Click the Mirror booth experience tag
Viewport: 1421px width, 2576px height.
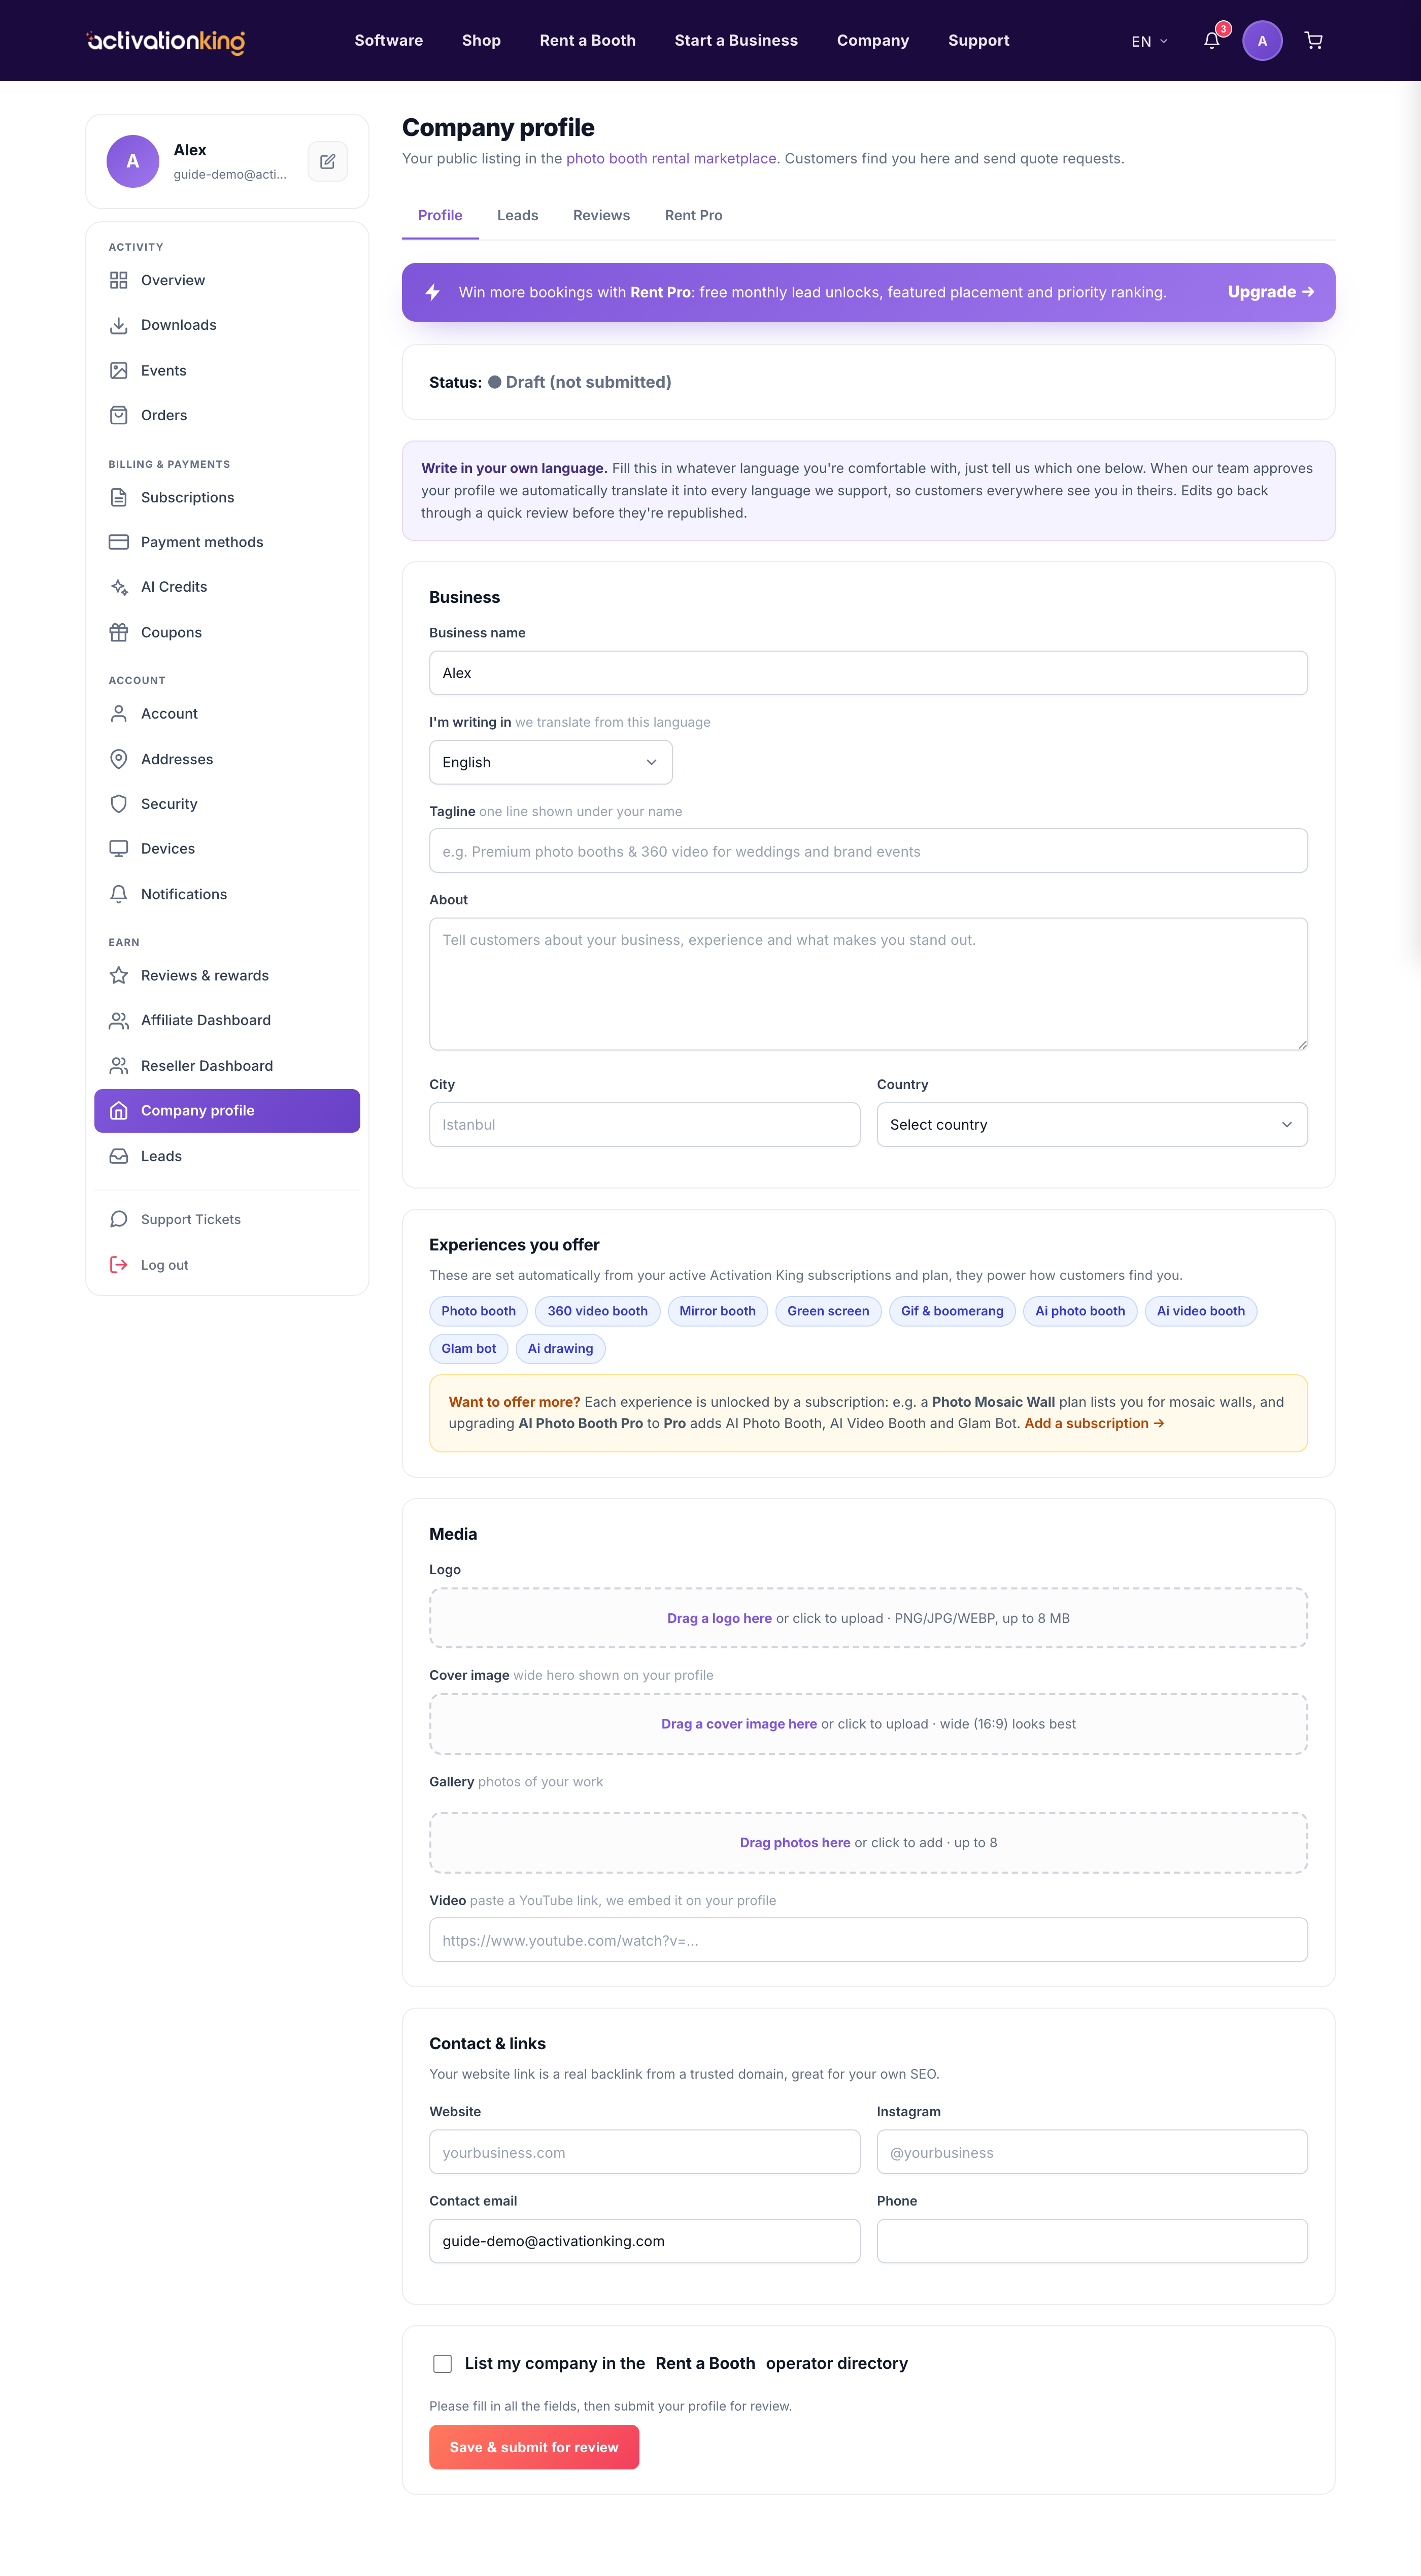pos(717,1311)
